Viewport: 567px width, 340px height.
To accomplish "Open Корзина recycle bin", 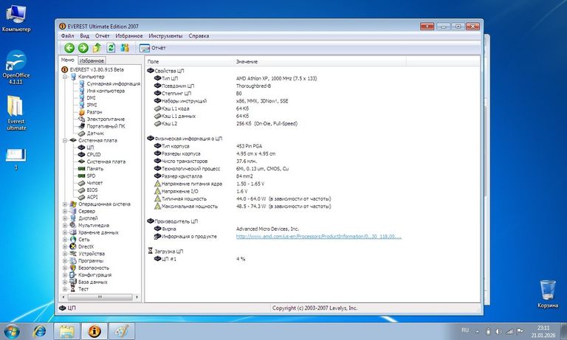I will coord(548,294).
